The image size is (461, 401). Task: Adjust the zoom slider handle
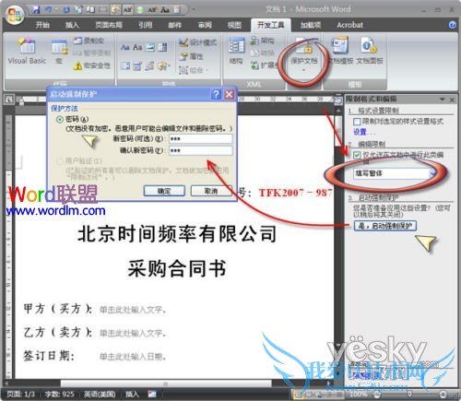pos(409,394)
